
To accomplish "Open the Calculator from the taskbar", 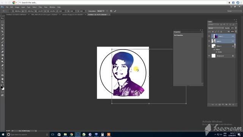I will (x=103, y=134).
